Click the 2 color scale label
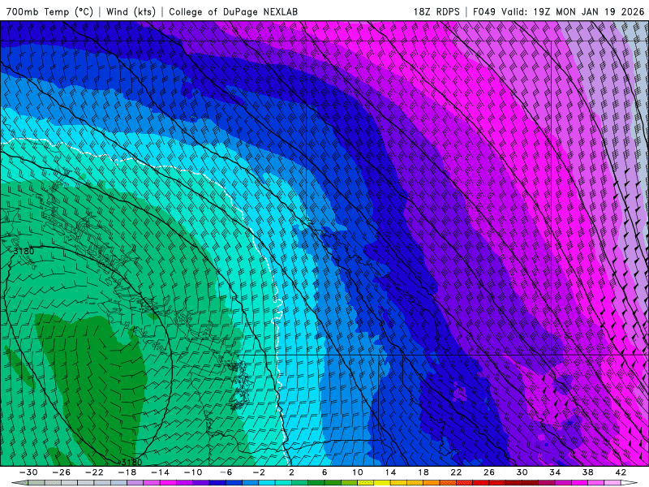 click(x=291, y=472)
